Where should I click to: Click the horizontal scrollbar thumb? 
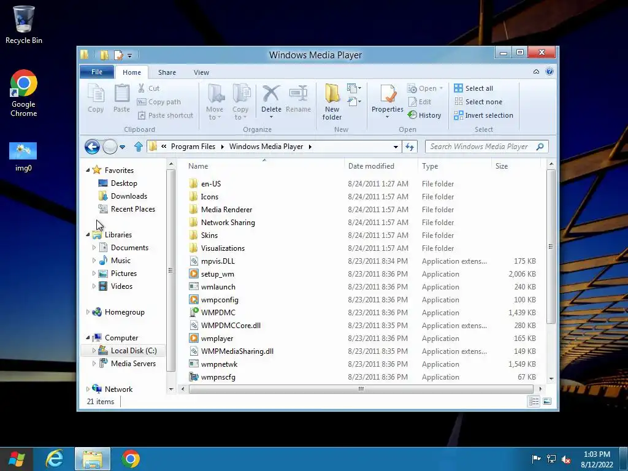tap(361, 389)
